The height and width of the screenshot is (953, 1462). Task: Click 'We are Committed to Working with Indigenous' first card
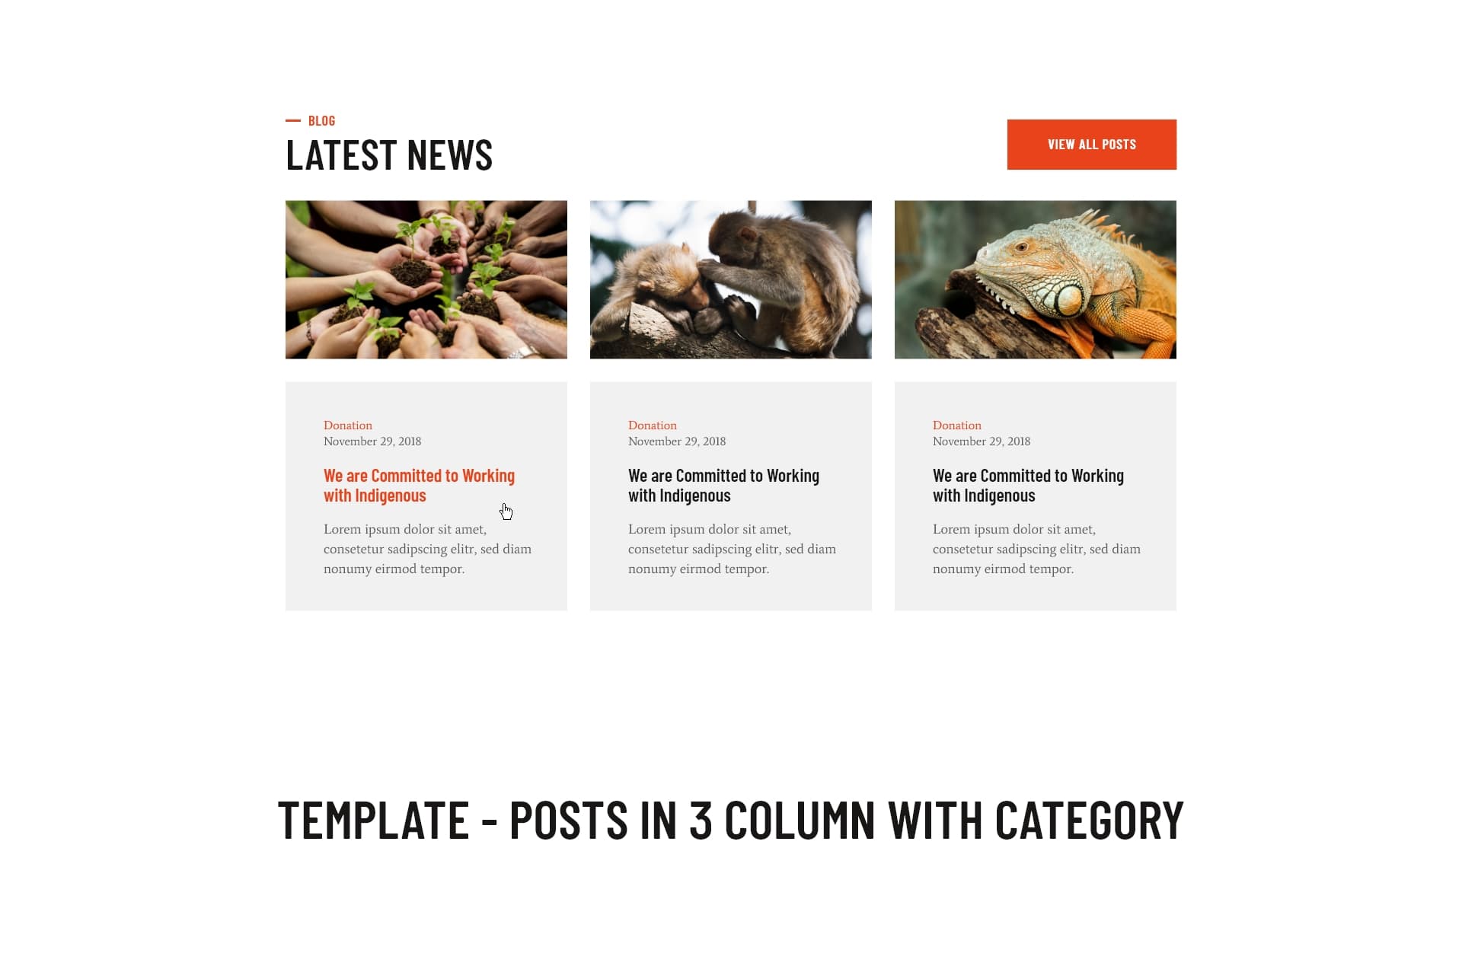pyautogui.click(x=419, y=484)
